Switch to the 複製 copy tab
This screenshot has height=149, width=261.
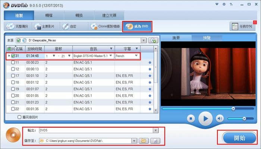coord(19,16)
